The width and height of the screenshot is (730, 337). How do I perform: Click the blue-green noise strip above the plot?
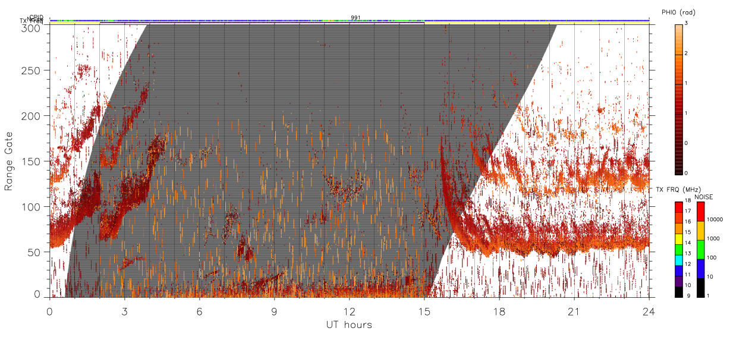click(350, 20)
